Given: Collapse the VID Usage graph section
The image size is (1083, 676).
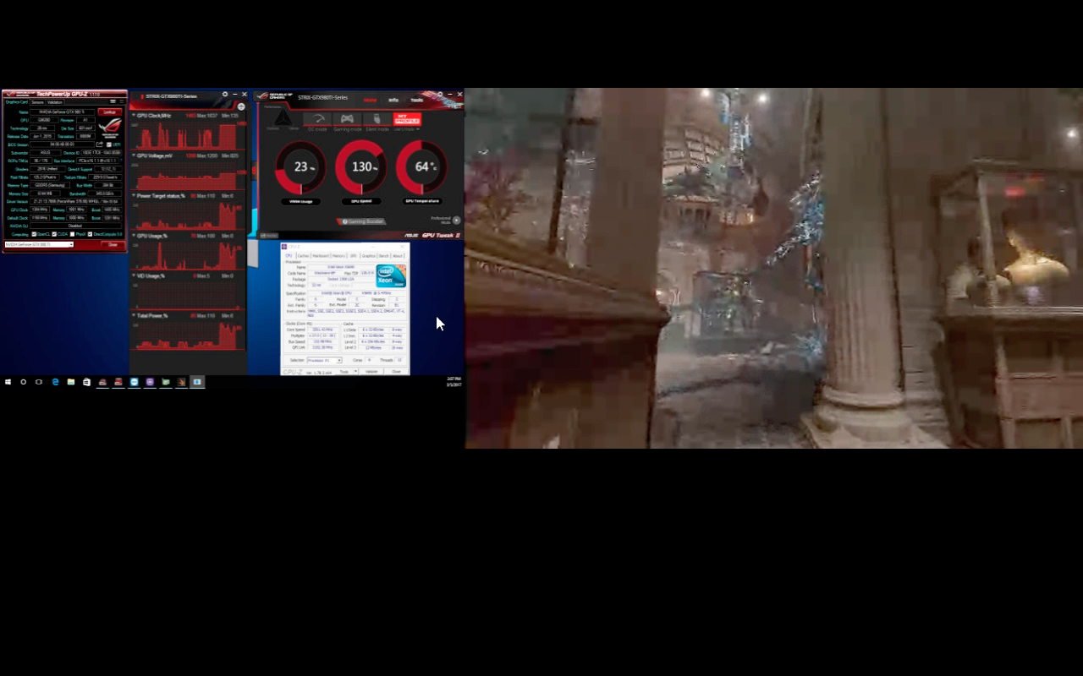Looking at the screenshot, I should (x=134, y=275).
